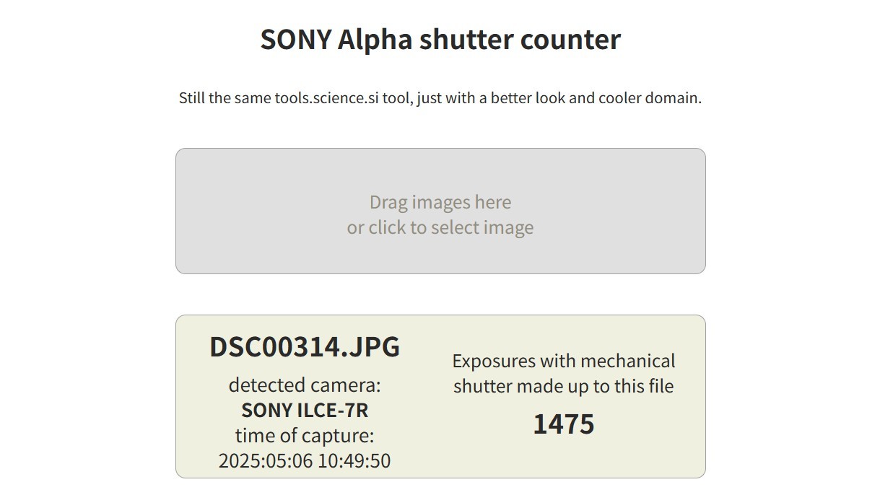The height and width of the screenshot is (495, 893).
Task: Click the DSC00314.JPG file name
Action: pos(305,347)
